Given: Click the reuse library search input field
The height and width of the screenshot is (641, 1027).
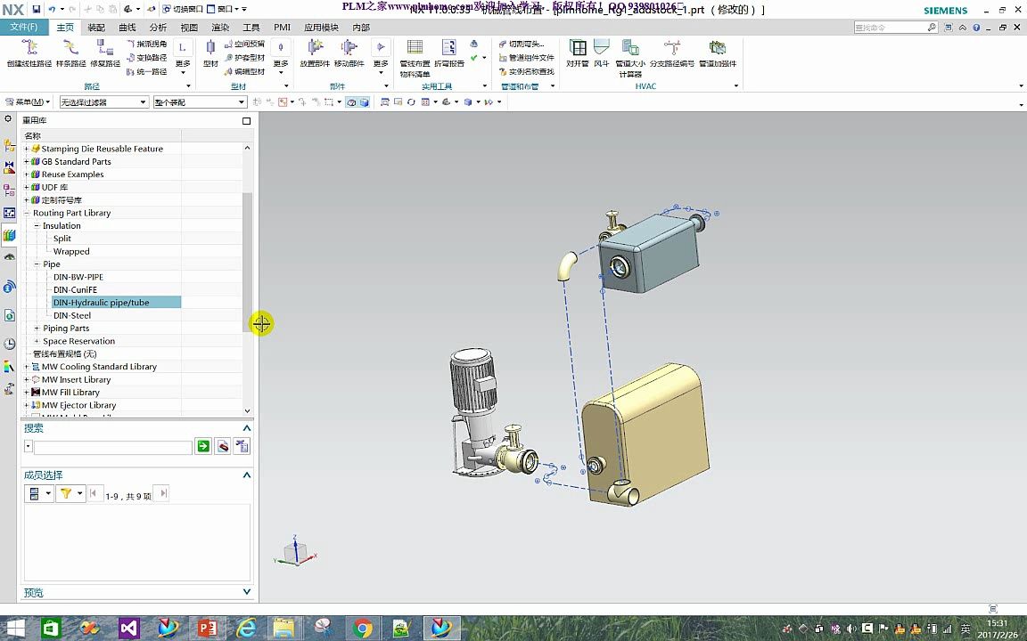Looking at the screenshot, I should 112,447.
